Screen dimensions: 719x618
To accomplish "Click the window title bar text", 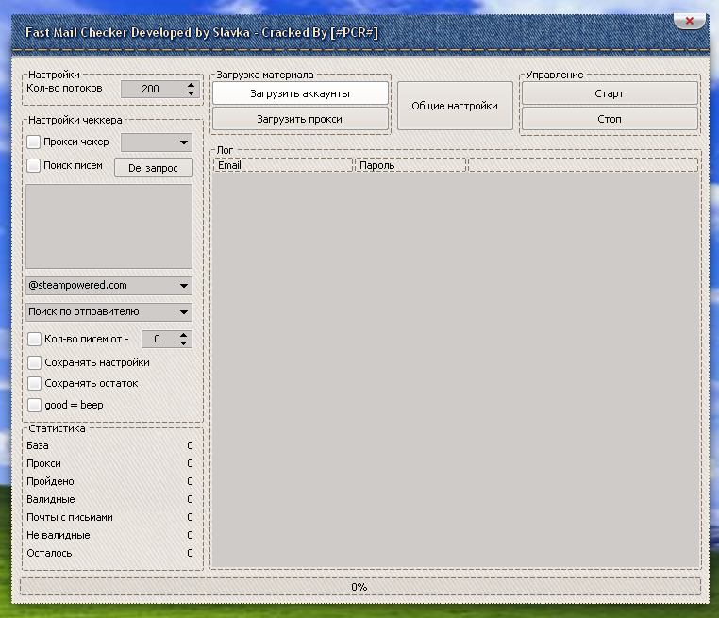I will click(x=202, y=32).
